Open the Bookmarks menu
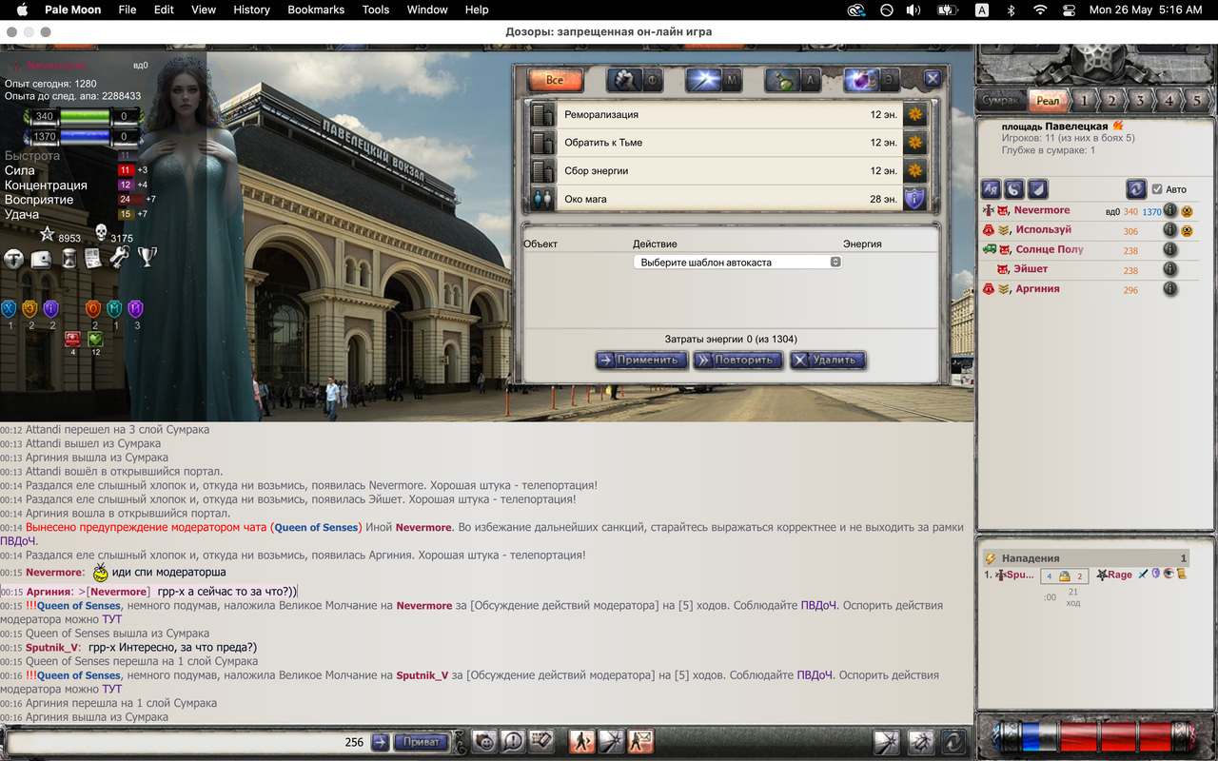Viewport: 1218px width, 761px height. tap(316, 10)
